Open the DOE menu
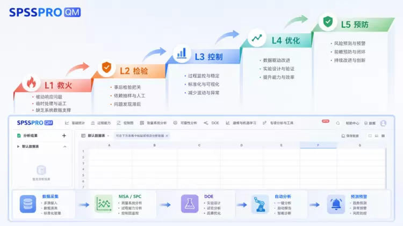This screenshot has height=226, width=403. click(212, 123)
